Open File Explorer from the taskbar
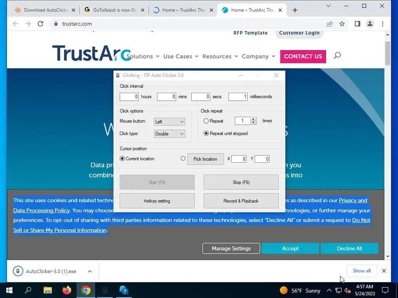Screen dimensions: 398x298 [x=47, y=290]
